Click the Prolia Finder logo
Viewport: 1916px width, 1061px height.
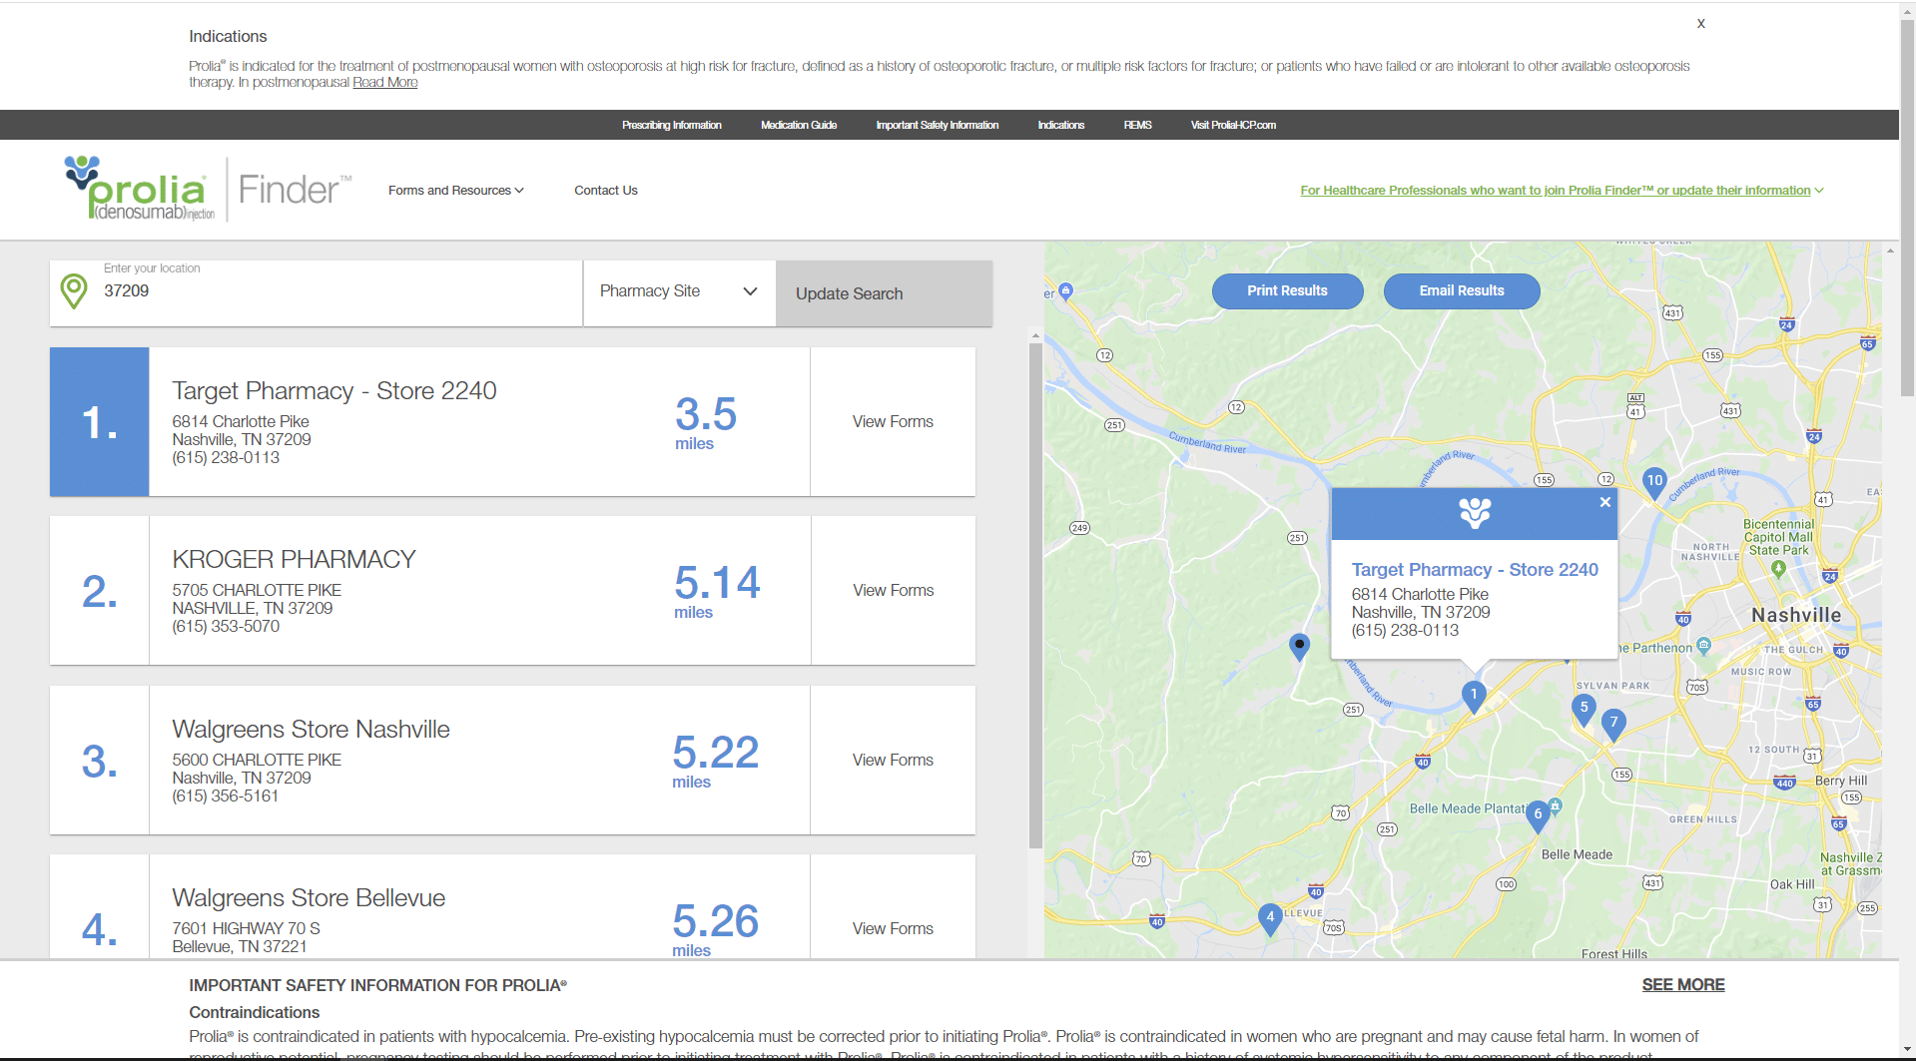208,189
